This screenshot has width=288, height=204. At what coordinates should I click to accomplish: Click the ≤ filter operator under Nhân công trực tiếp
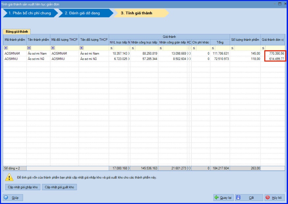133,48
